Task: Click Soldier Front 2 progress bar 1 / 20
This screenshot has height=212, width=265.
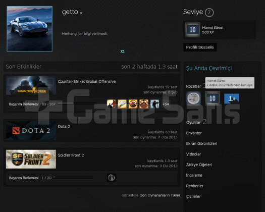Action: pos(73,177)
